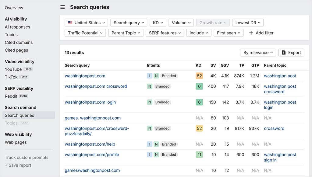Click the informational intent badge on washingtonpost.com row
This screenshot has height=177, width=312.
point(149,76)
